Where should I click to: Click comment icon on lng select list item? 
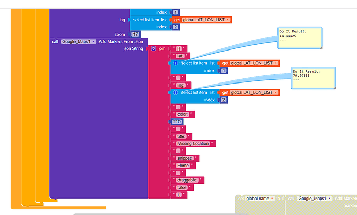(x=175, y=92)
